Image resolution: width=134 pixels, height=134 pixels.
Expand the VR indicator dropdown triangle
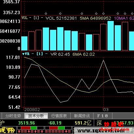(23, 54)
